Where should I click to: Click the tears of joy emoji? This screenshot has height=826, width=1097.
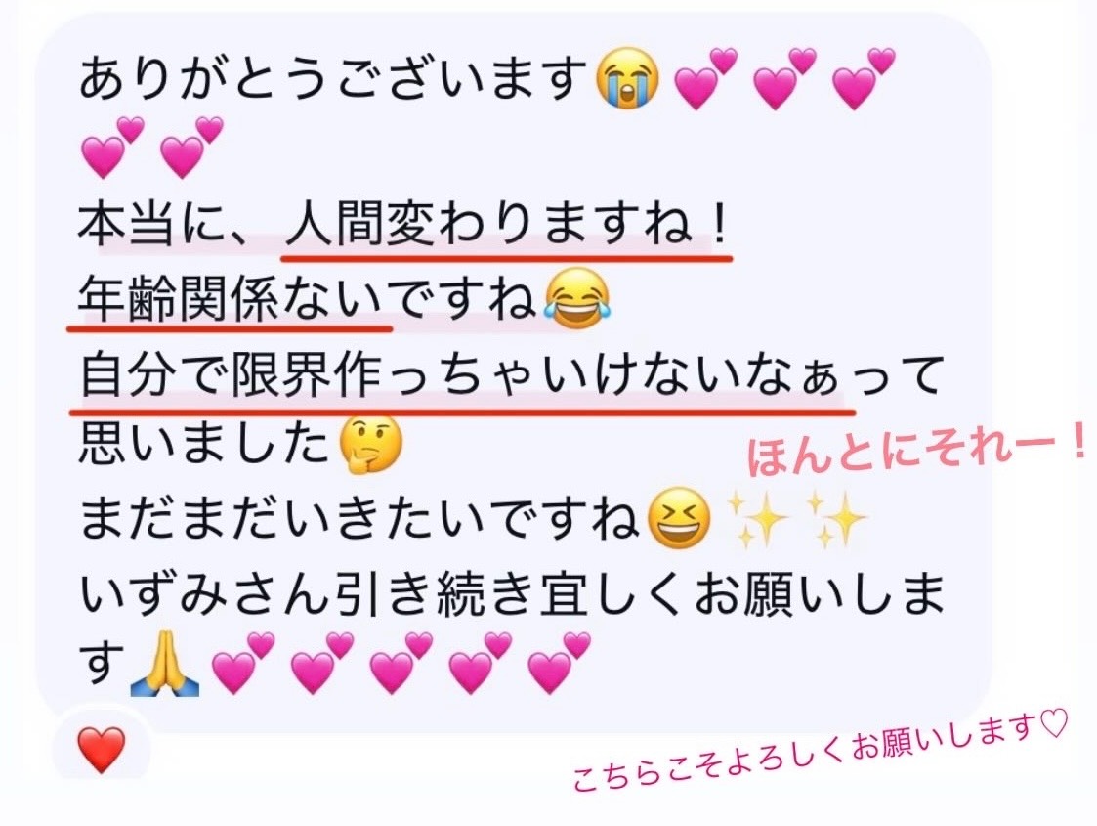[577, 299]
